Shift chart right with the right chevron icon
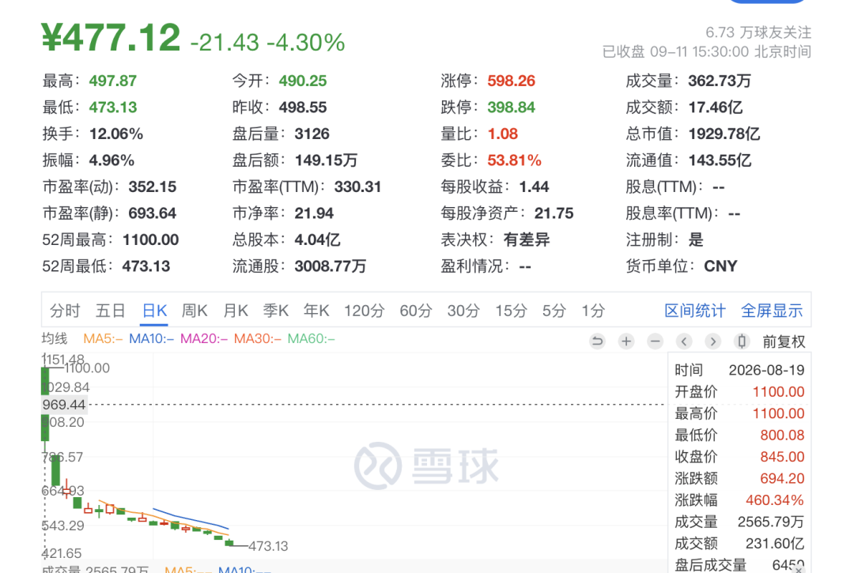 tap(713, 341)
